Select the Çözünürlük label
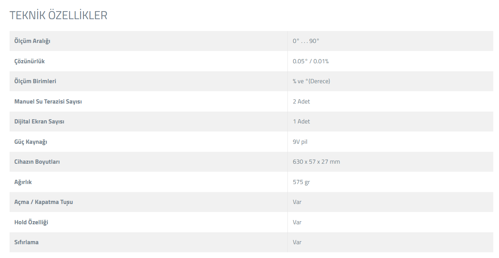This screenshot has width=499, height=258. 30,61
